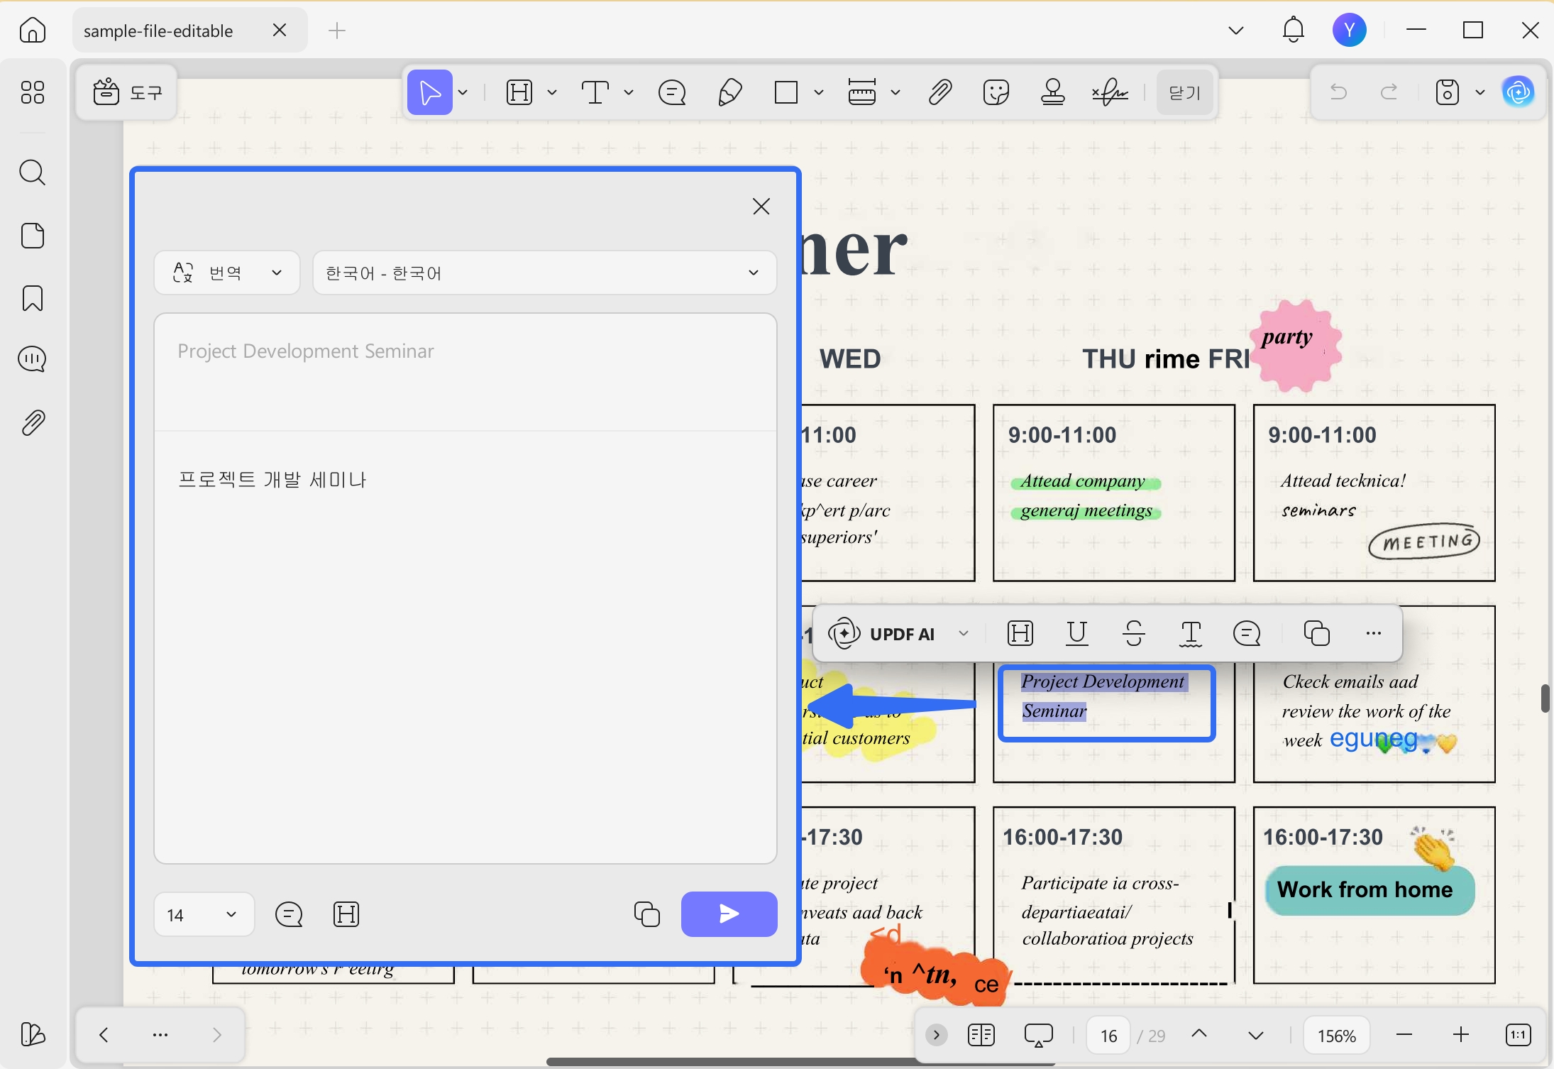Open the 한국어 - 한국어 language dropdown
Viewport: 1554px width, 1069px height.
544,273
